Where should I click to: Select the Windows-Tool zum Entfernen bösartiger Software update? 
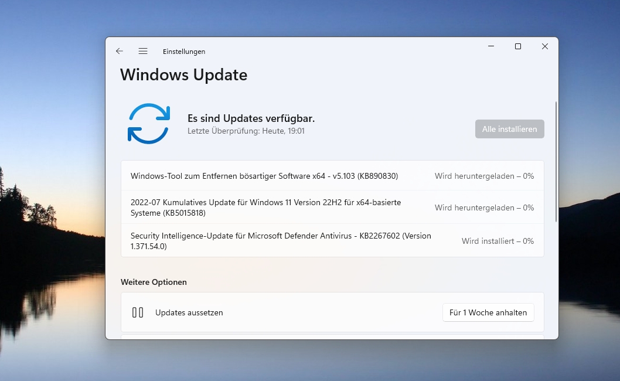pyautogui.click(x=332, y=176)
